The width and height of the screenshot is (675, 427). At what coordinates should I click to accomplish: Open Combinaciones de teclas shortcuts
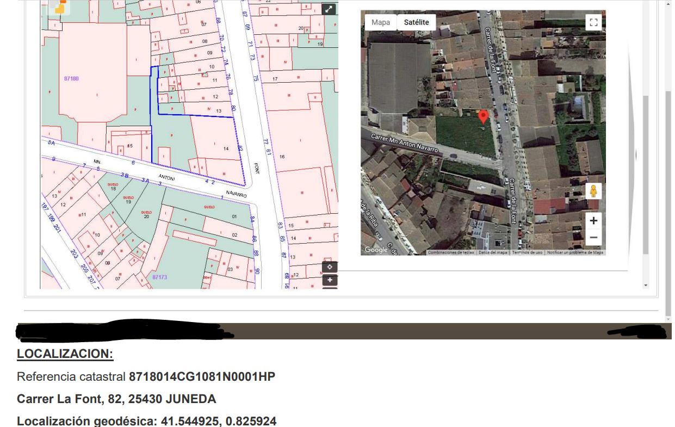coord(451,252)
